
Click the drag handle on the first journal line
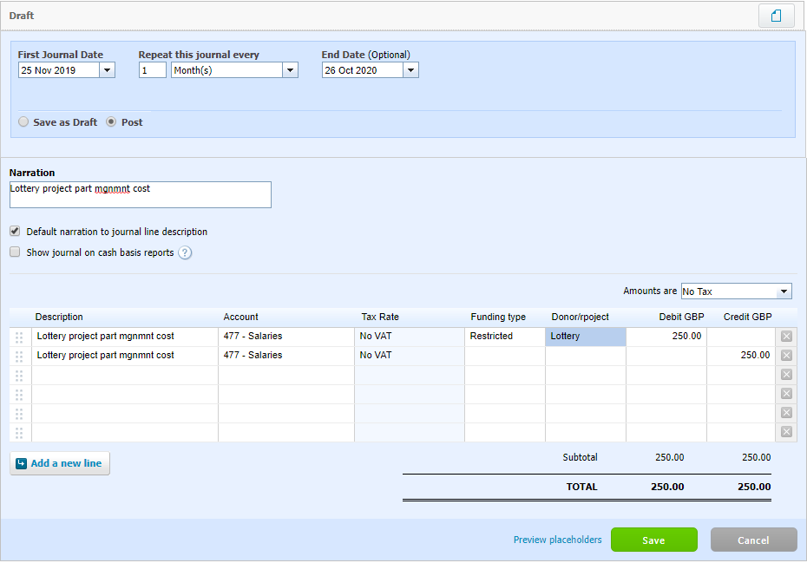tap(18, 336)
